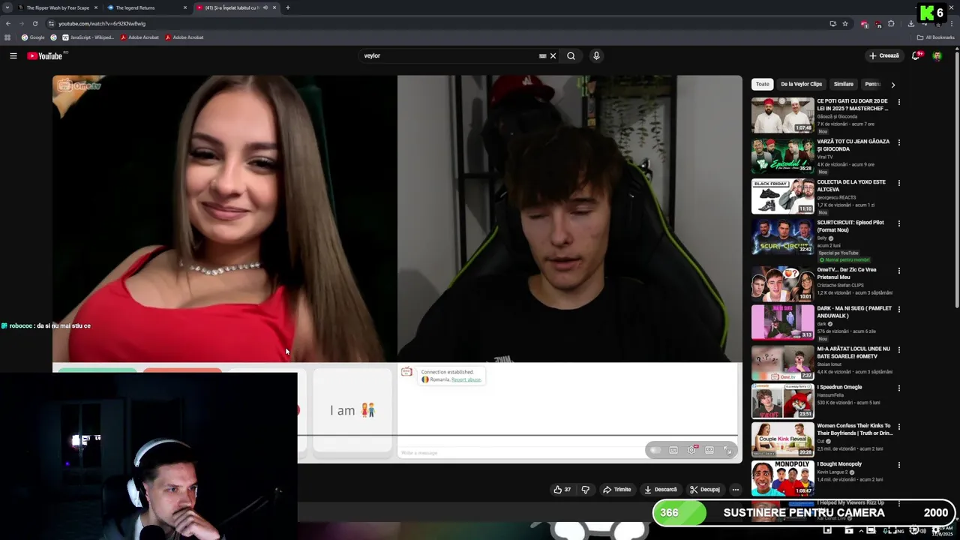This screenshot has height=540, width=960.
Task: Open options for I Speedrun Omegle video
Action: [899, 388]
